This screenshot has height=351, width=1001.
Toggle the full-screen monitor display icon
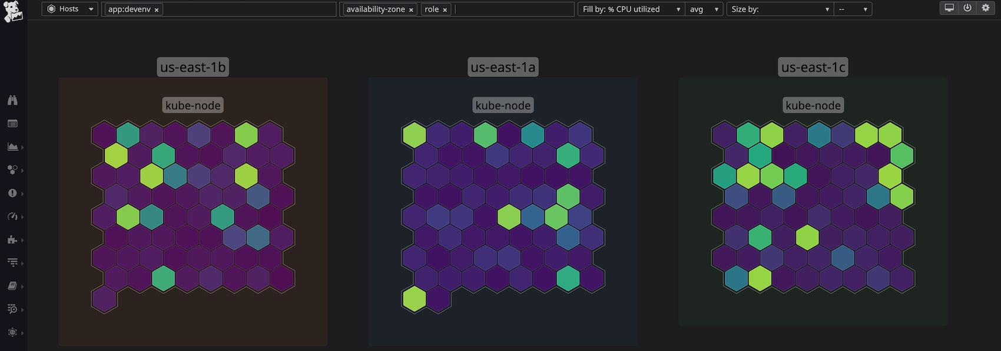(x=949, y=8)
